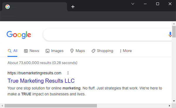
Task: Click the horizontal scrollbar right arrow
Action: coord(170,106)
